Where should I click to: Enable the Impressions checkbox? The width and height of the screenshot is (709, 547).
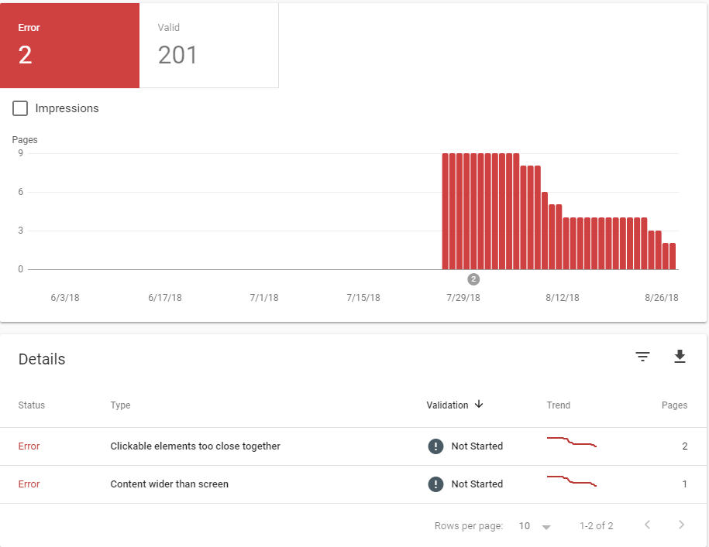20,108
